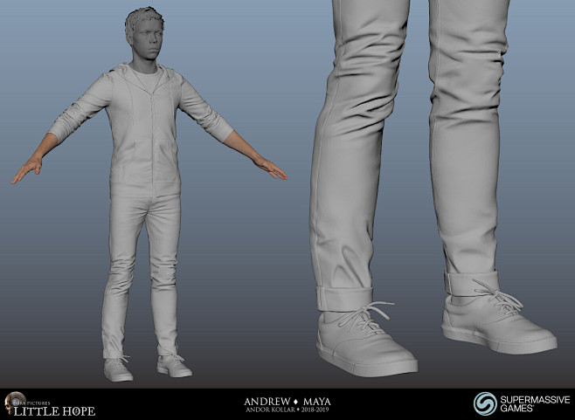Click the Supermassive Games swirl logo icon

click(x=484, y=403)
